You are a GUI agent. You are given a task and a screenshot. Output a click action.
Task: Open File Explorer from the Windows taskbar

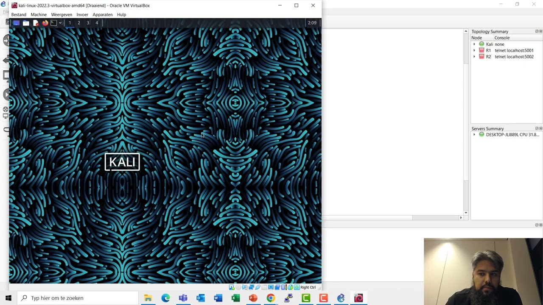pos(148,298)
